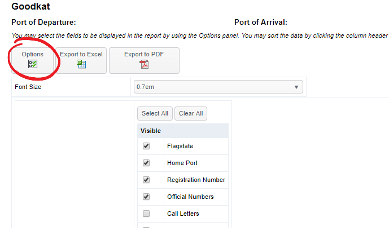
Task: Click the Official Numbers field label
Action: point(190,197)
